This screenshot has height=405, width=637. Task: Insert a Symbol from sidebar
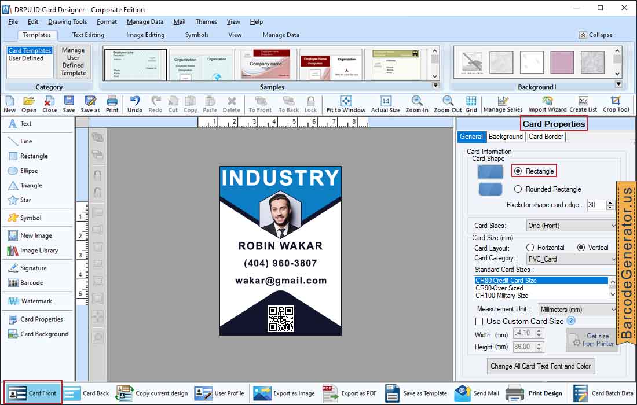tap(25, 218)
